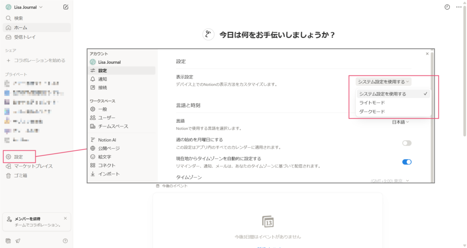This screenshot has height=248, width=467.
Task: Click the システム設定を使用する dropdown button
Action: point(383,82)
